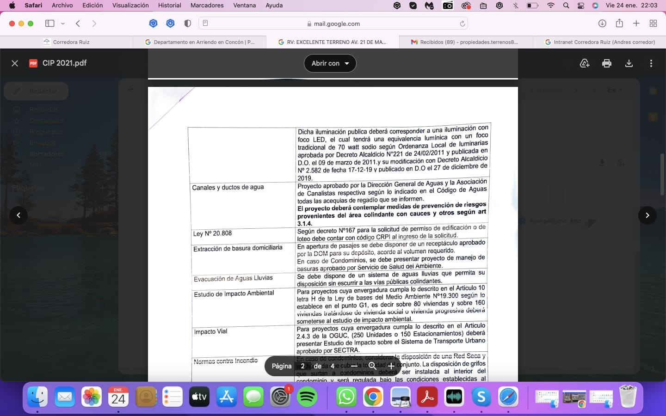Open Finder from the Dock
Screen dimensions: 666x416
click(x=37, y=397)
